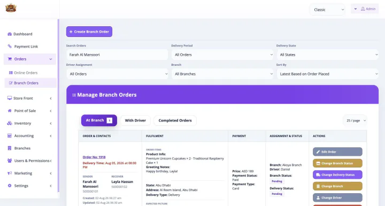Click the Online Orders list icon
This screenshot has width=385, height=206.
tap(11, 73)
